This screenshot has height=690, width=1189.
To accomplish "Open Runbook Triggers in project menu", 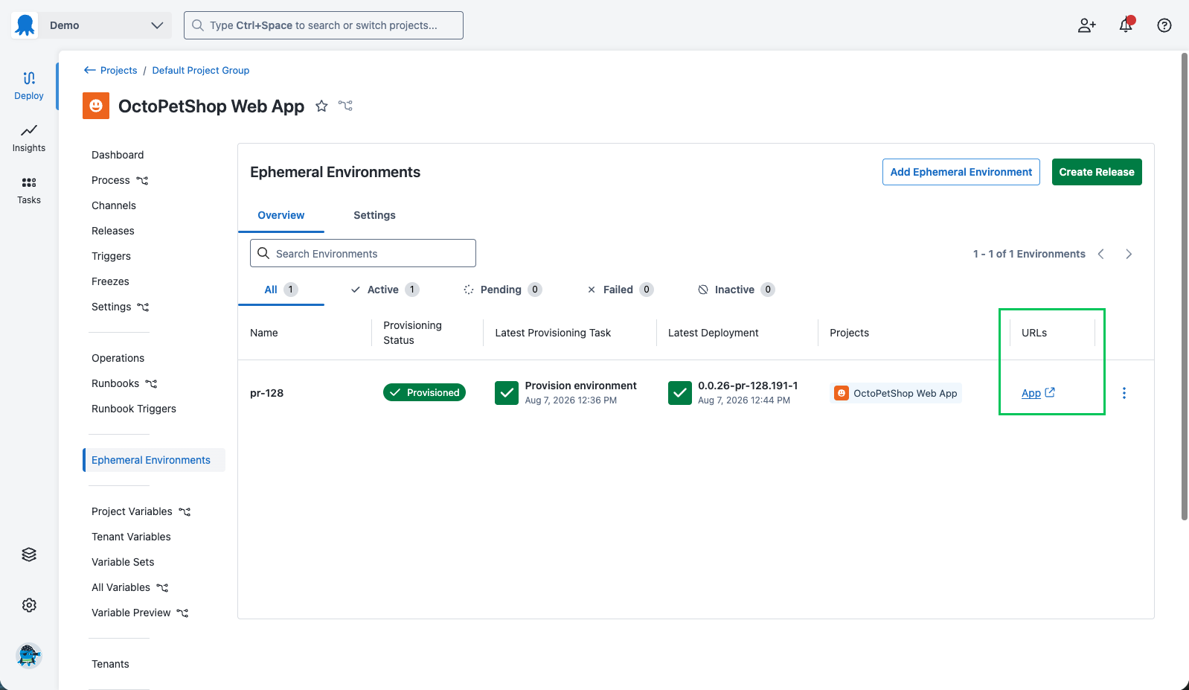I will coord(134,409).
